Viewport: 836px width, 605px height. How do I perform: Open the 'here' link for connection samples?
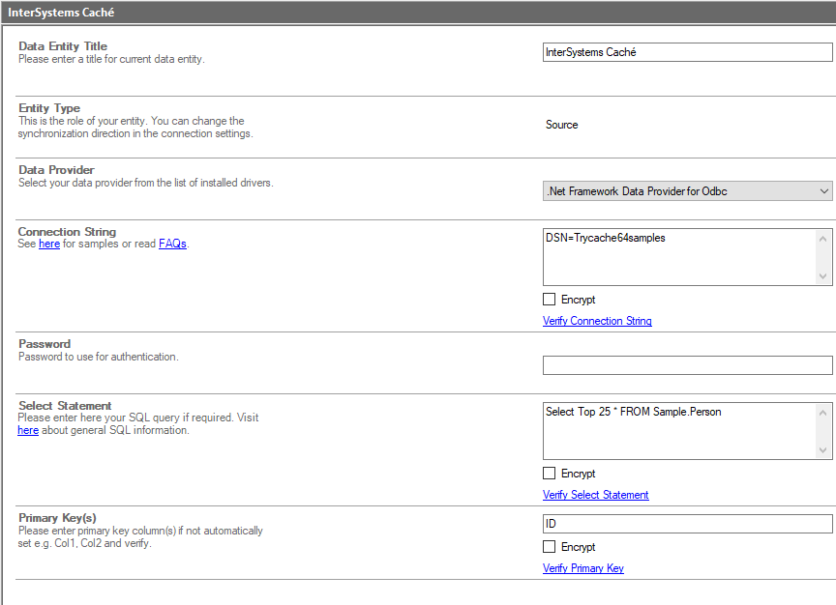point(49,245)
